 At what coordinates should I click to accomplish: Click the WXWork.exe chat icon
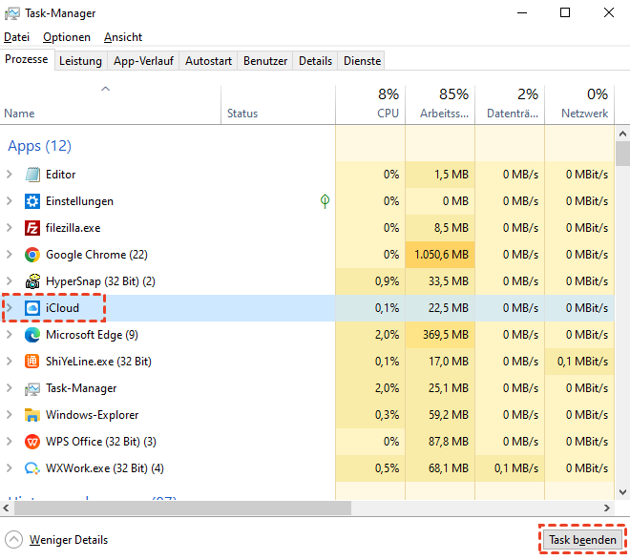point(32,468)
